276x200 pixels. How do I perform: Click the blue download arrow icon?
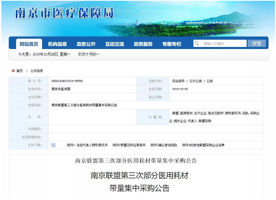[x=53, y=145]
